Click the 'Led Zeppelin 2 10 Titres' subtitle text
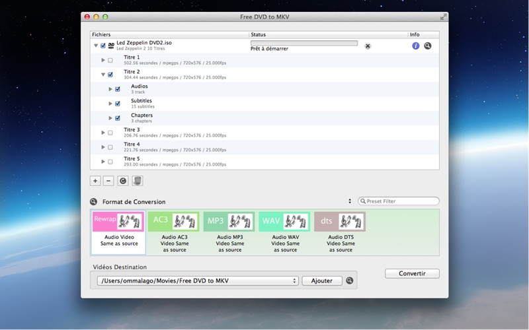Viewport: 529px width, 330px height. (141, 48)
